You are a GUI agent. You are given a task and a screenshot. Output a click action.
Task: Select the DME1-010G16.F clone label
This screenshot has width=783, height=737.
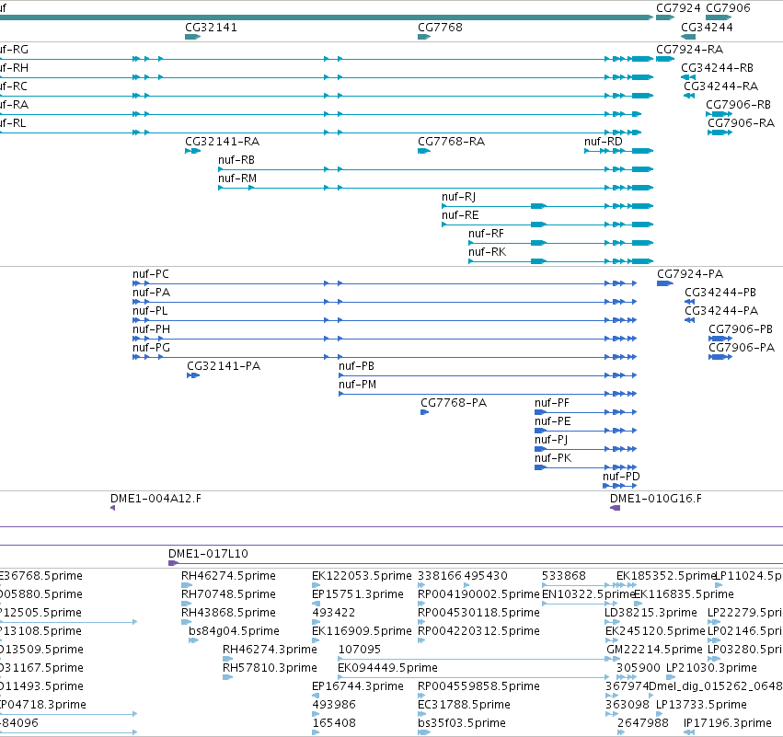click(x=656, y=499)
